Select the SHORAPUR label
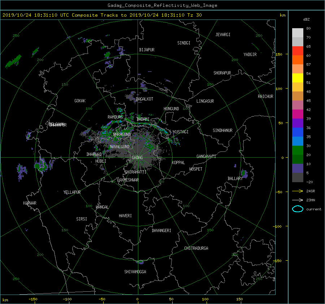Screen dimensions: 325x304 tap(222, 73)
